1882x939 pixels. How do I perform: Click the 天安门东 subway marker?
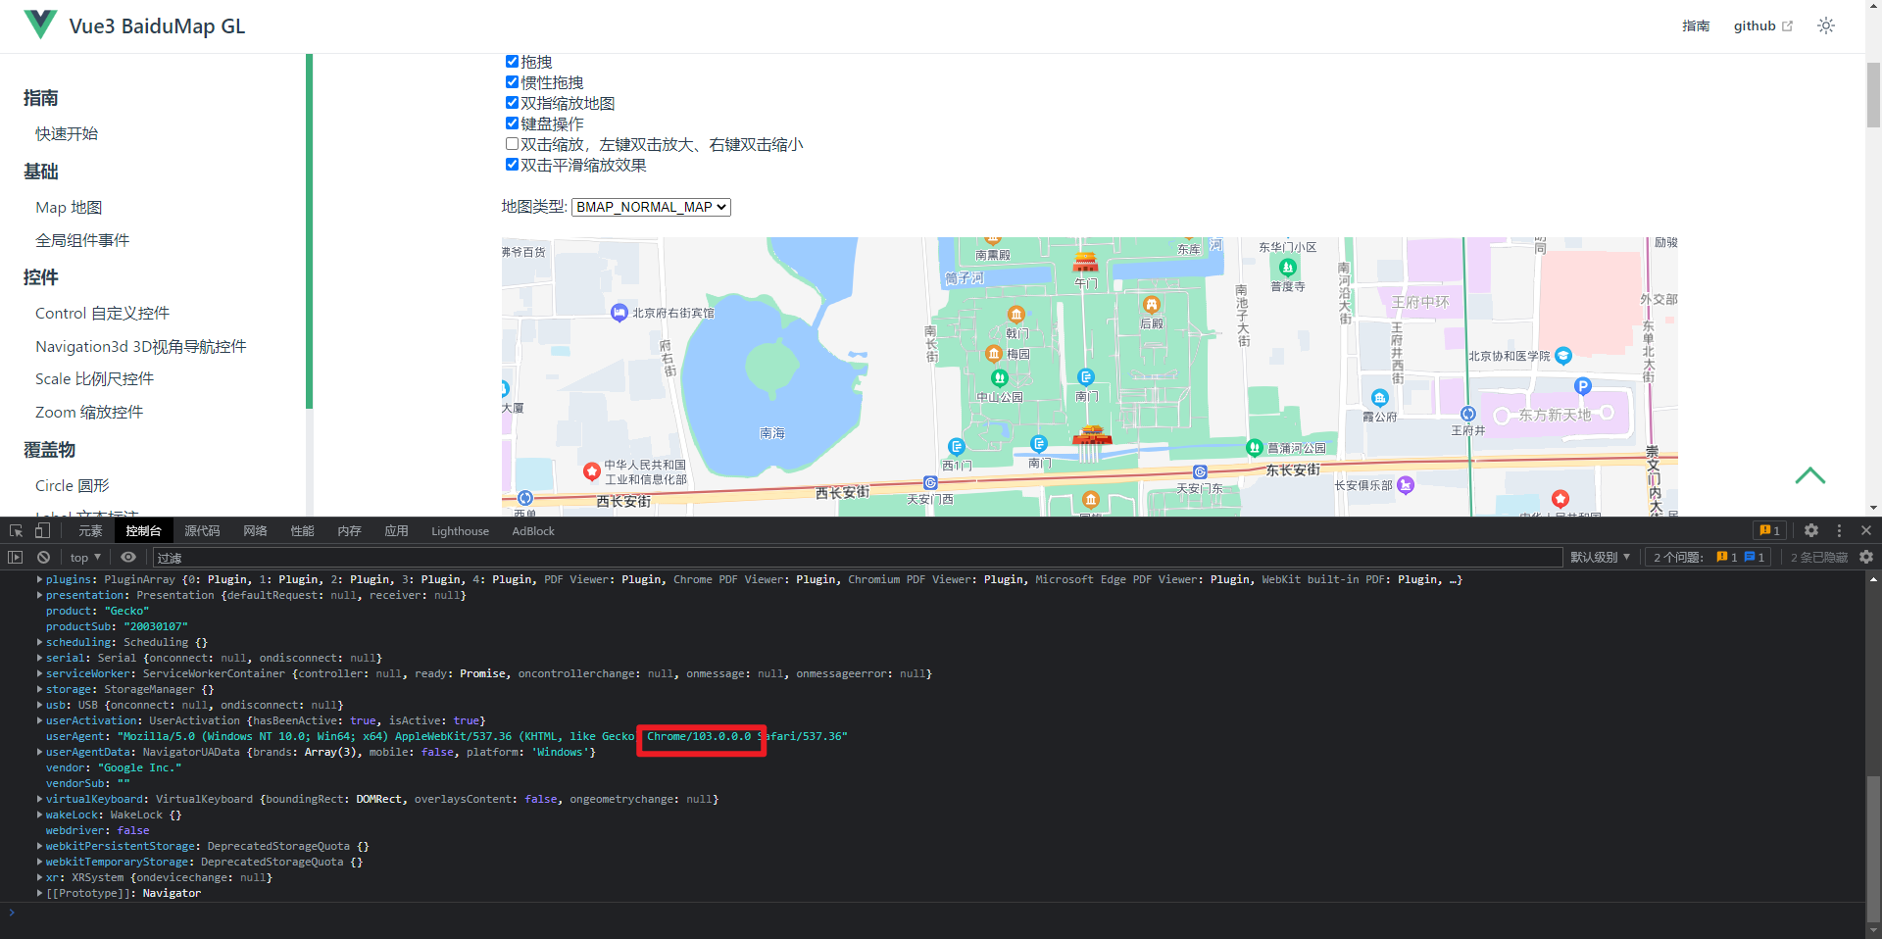tap(1200, 472)
